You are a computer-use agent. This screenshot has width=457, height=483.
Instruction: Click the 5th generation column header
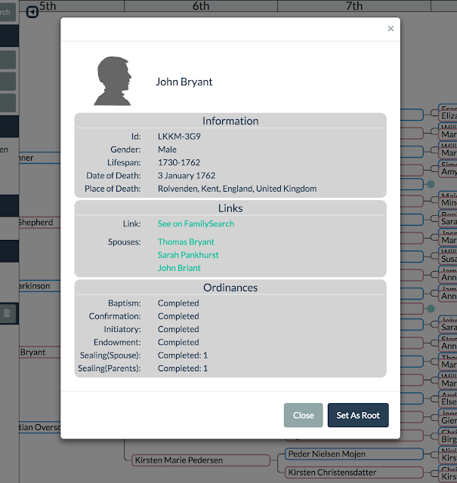(x=48, y=6)
